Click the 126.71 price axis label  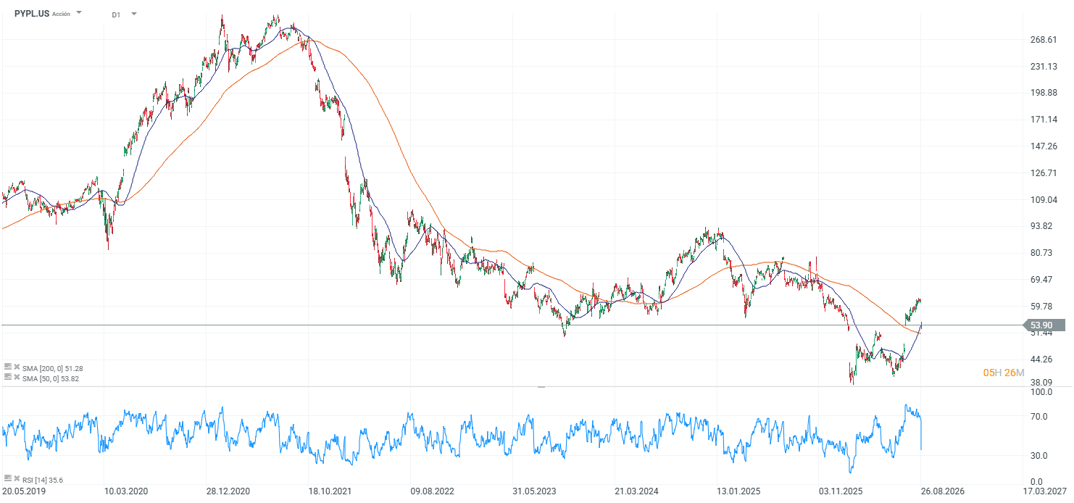coord(1043,173)
